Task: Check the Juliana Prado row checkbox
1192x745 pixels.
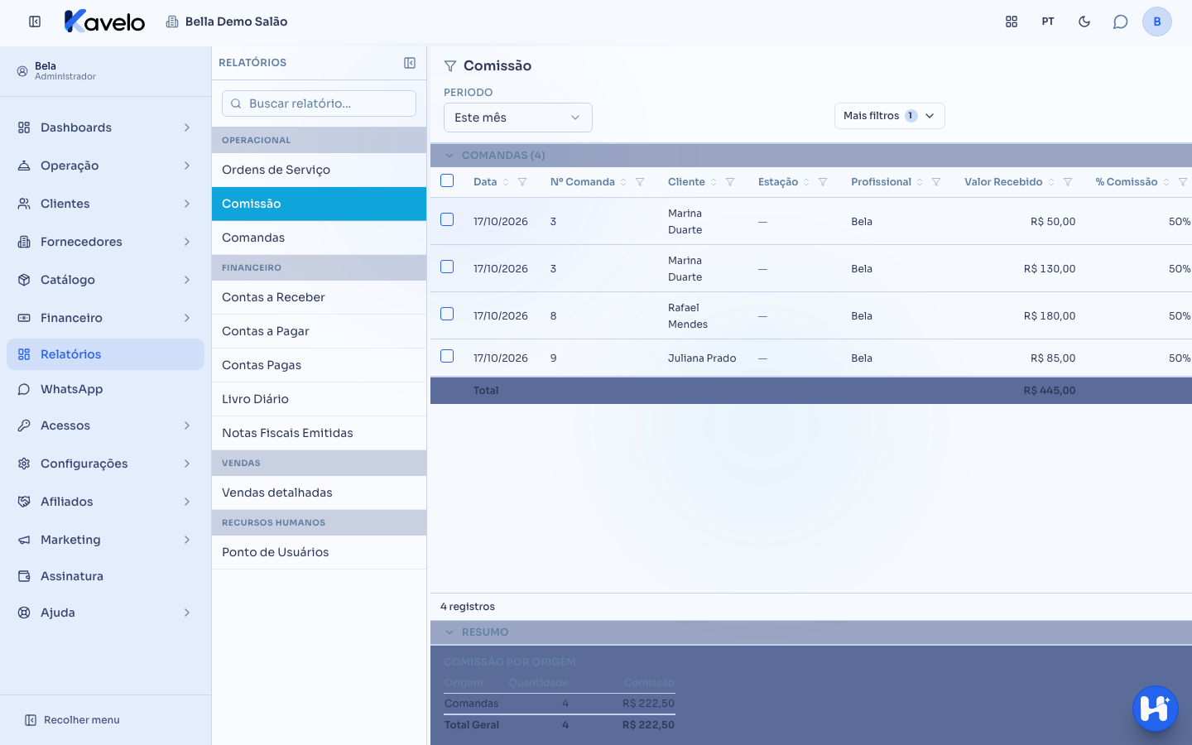Action: click(x=447, y=356)
